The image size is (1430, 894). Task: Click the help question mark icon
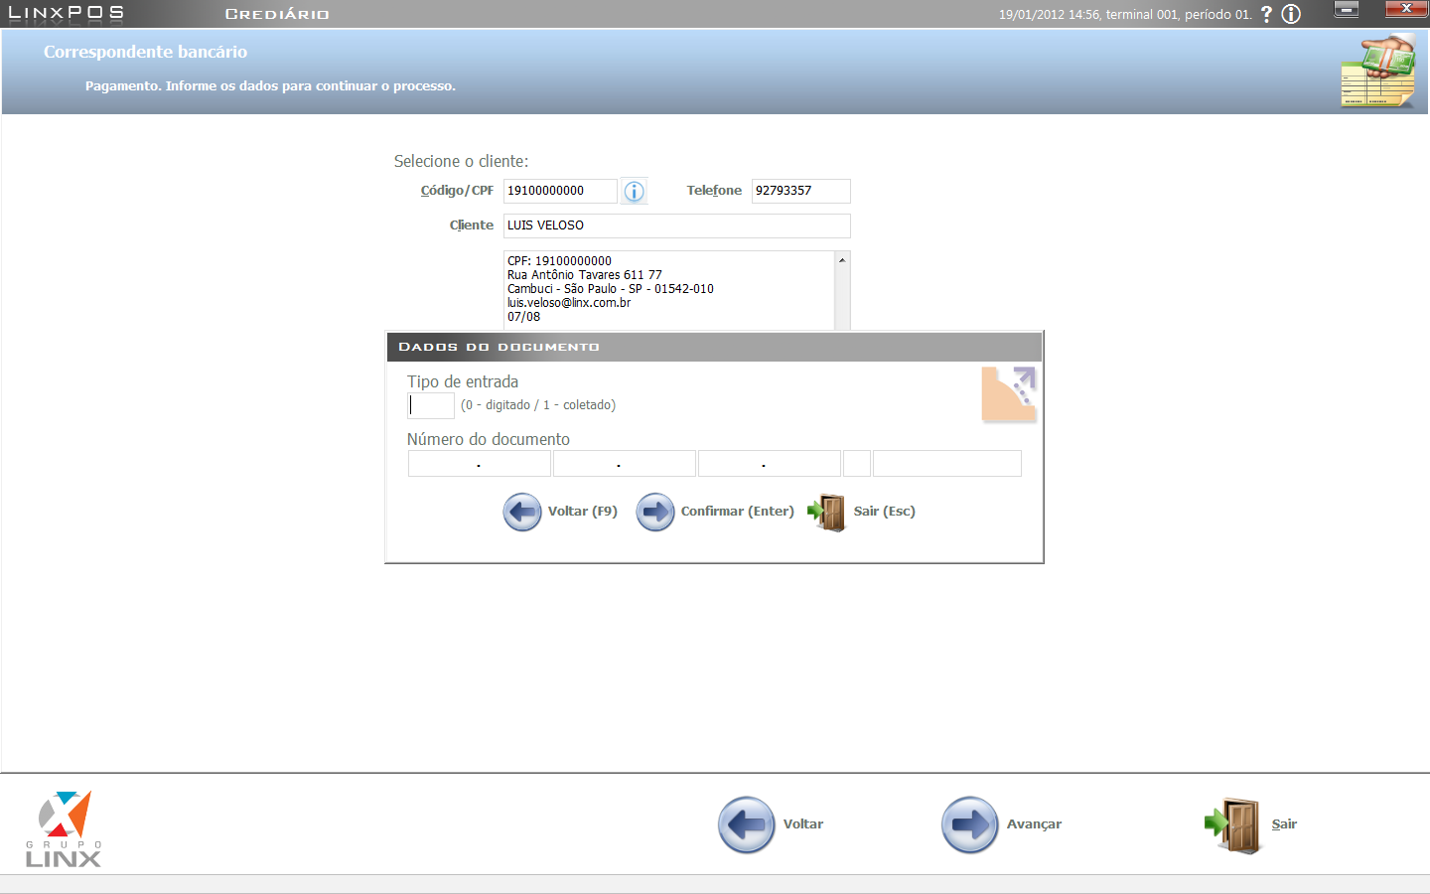coord(1266,14)
